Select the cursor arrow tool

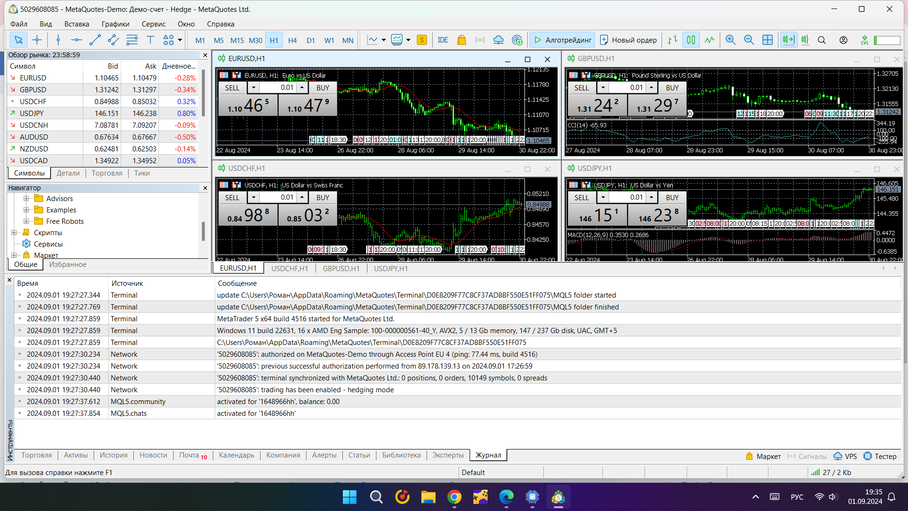(x=18, y=40)
